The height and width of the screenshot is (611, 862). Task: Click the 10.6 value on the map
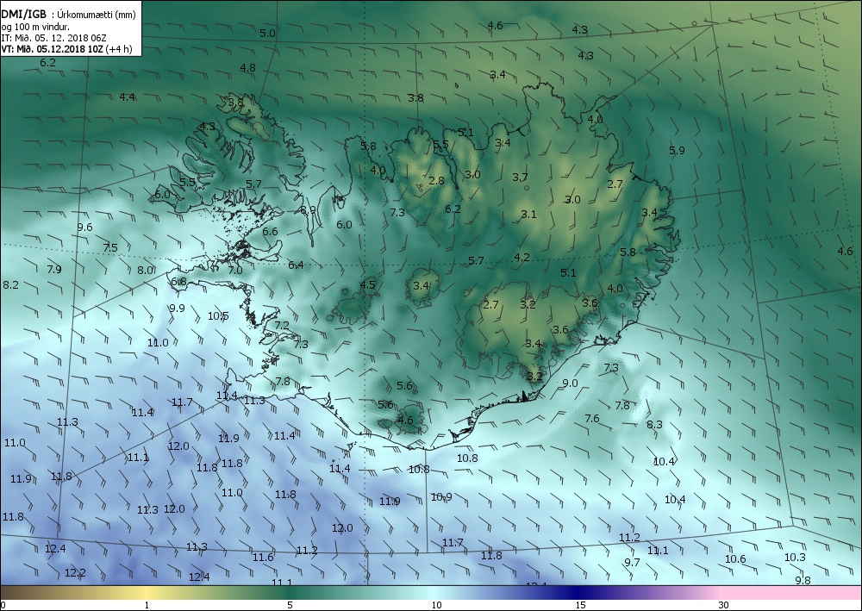click(735, 558)
